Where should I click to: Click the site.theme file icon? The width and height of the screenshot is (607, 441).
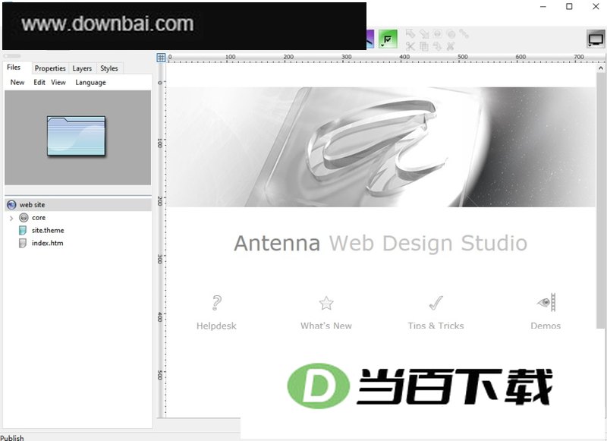pos(23,231)
